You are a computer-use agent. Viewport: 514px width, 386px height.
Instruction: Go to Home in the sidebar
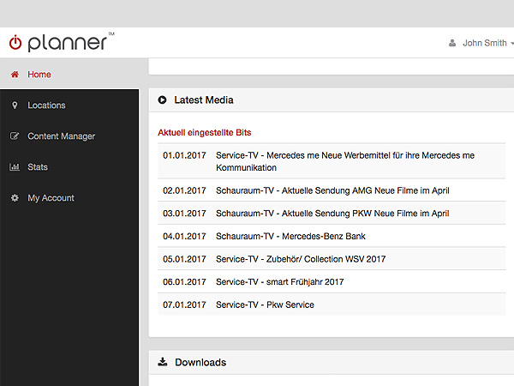39,75
